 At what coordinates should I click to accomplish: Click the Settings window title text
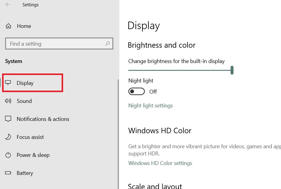point(30,5)
